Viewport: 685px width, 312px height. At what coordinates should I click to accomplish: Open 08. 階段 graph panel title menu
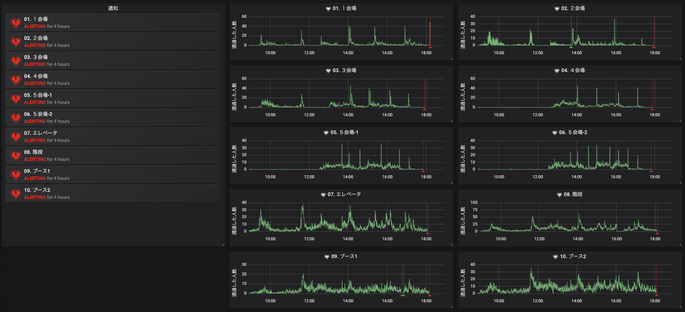pos(573,194)
